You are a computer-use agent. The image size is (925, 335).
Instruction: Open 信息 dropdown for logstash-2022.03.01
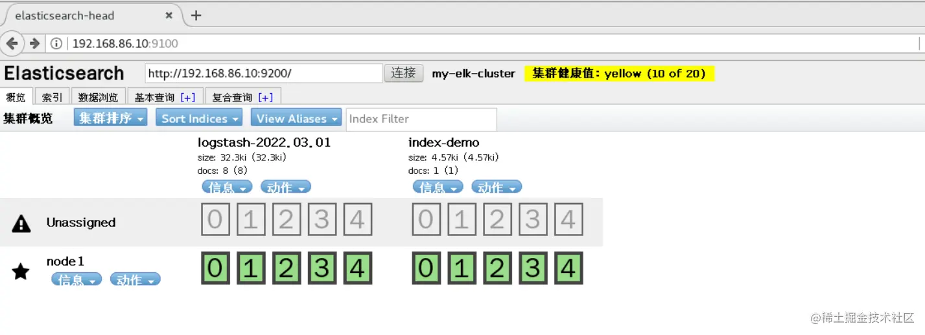[228, 187]
